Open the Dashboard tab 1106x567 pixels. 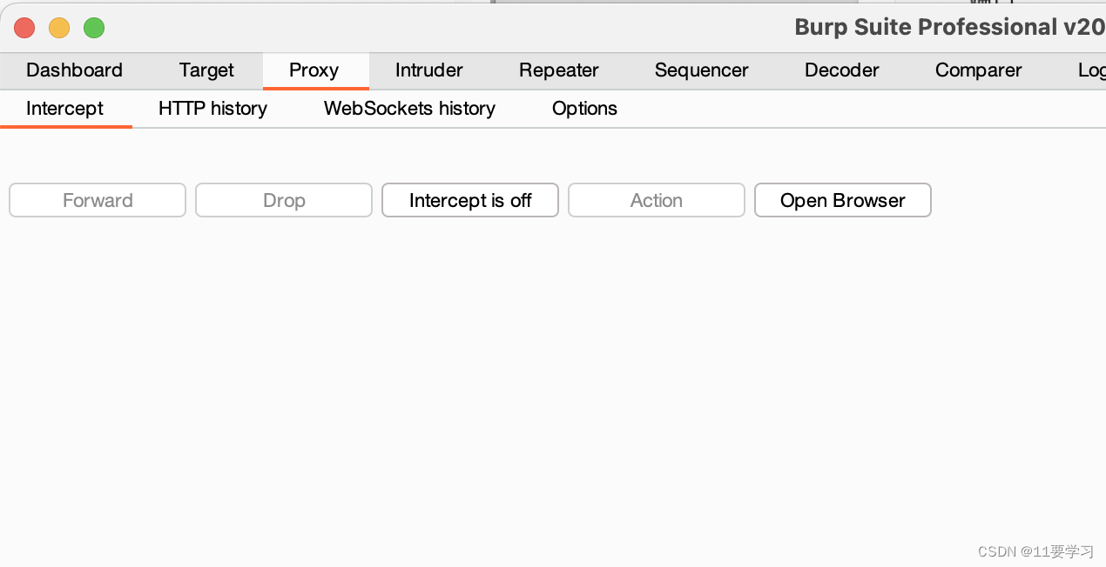(x=74, y=70)
